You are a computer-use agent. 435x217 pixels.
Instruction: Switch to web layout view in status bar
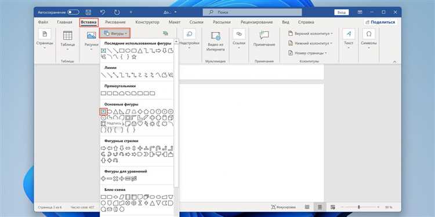333,207
